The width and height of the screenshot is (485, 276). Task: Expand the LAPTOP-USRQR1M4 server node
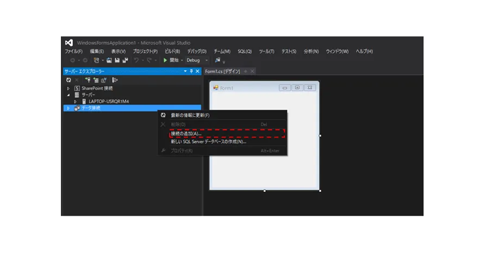[x=76, y=102]
